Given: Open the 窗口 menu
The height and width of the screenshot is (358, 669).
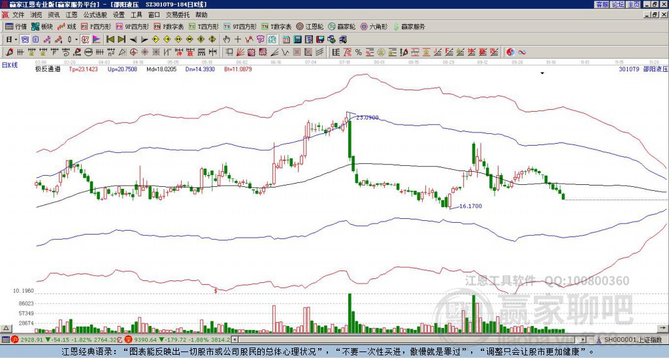Looking at the screenshot, I should click(x=154, y=15).
